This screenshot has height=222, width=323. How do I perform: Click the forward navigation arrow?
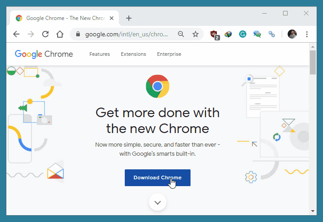pyautogui.click(x=31, y=34)
